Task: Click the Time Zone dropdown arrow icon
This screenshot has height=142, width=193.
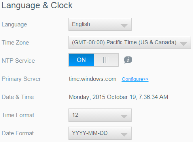Action: click(184, 44)
